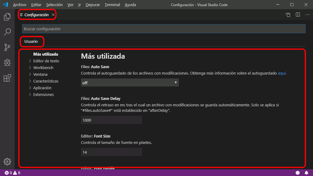
Task: Open the feedback smiley icon
Action: pyautogui.click(x=297, y=173)
